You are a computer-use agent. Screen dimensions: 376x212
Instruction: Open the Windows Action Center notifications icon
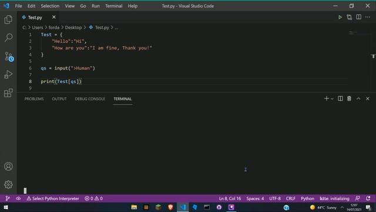368,207
